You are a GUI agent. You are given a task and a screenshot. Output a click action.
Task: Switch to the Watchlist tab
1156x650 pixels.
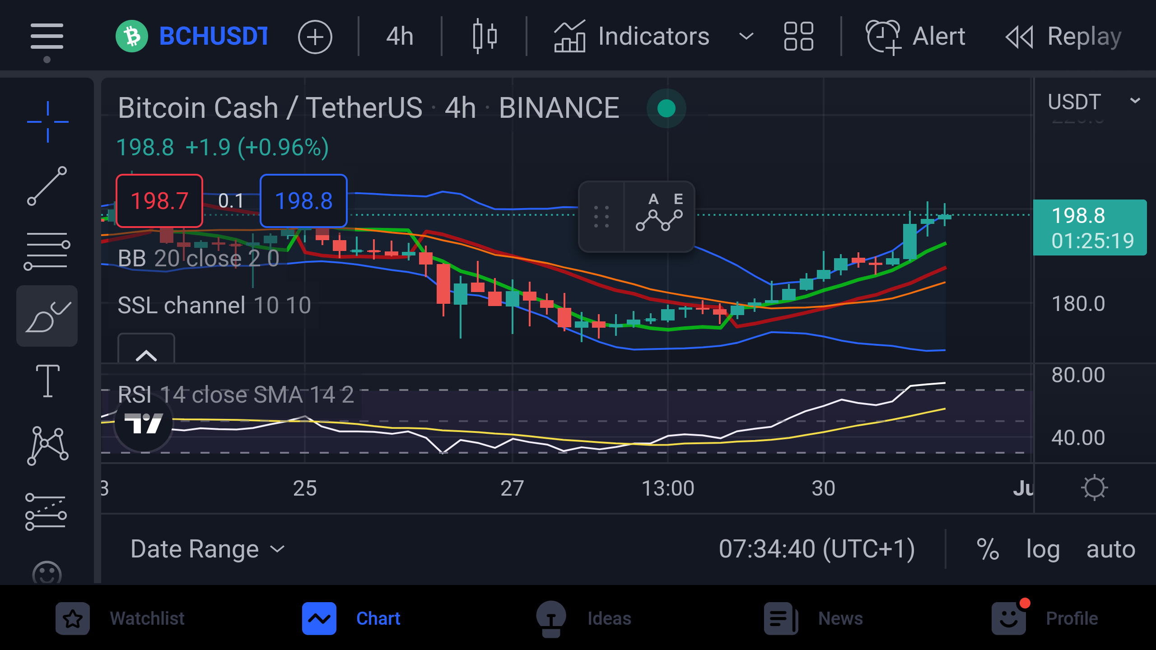(x=120, y=618)
